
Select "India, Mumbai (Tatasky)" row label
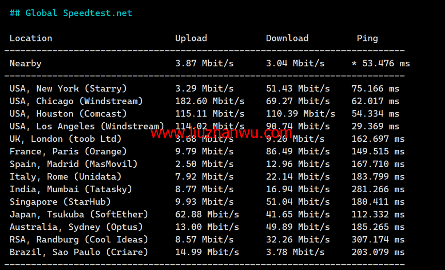(x=71, y=189)
